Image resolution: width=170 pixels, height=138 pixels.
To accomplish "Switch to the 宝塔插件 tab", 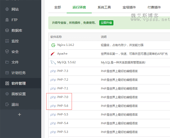I will (129, 7).
